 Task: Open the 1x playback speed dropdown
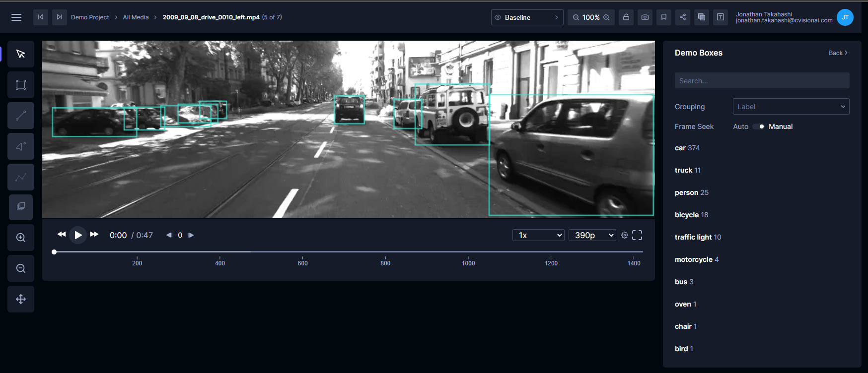pos(538,235)
